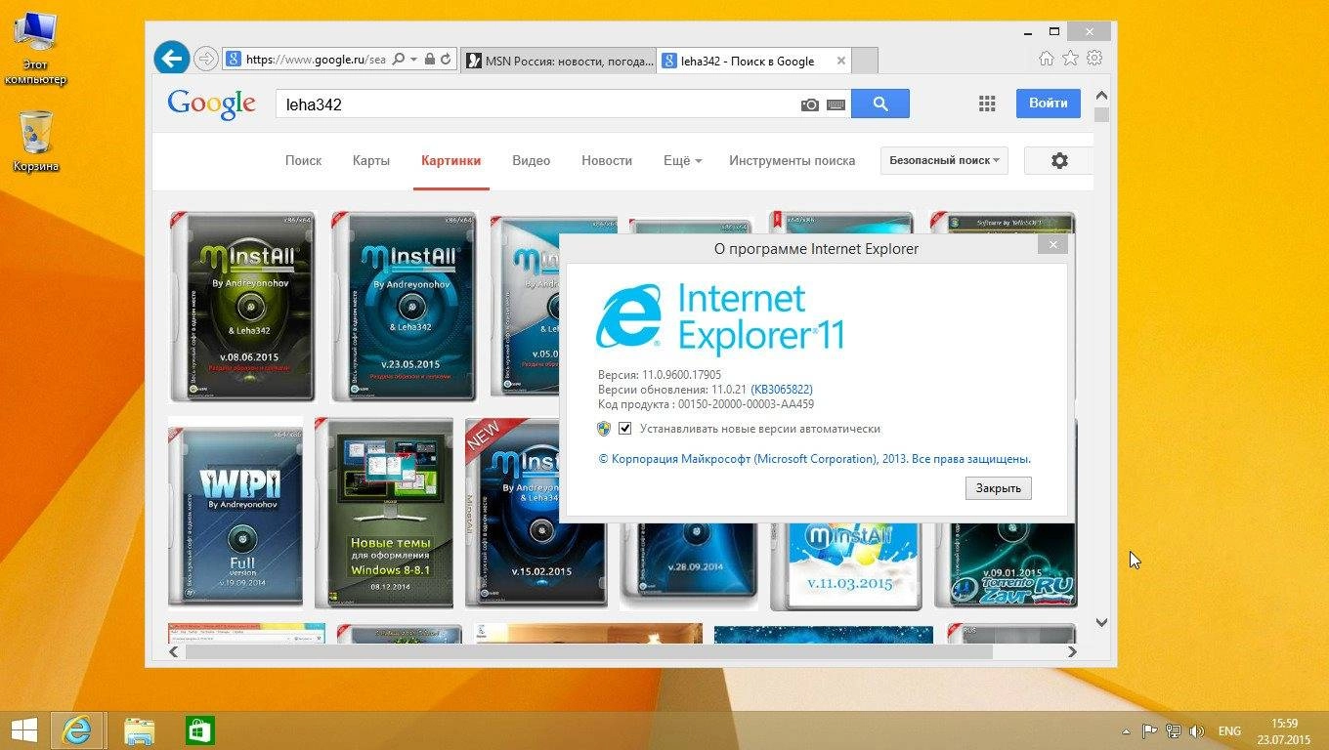
Task: Toggle Устанавливать новые версии автоматически checkbox
Action: tap(625, 429)
